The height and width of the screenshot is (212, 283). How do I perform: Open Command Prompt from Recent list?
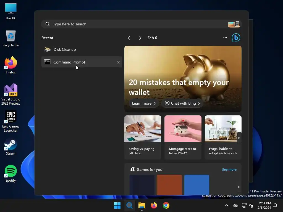(82, 62)
